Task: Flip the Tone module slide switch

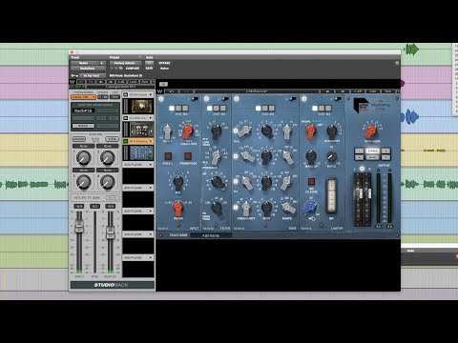Action: point(292,99)
